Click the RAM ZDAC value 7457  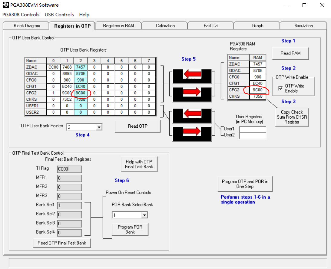257,64
